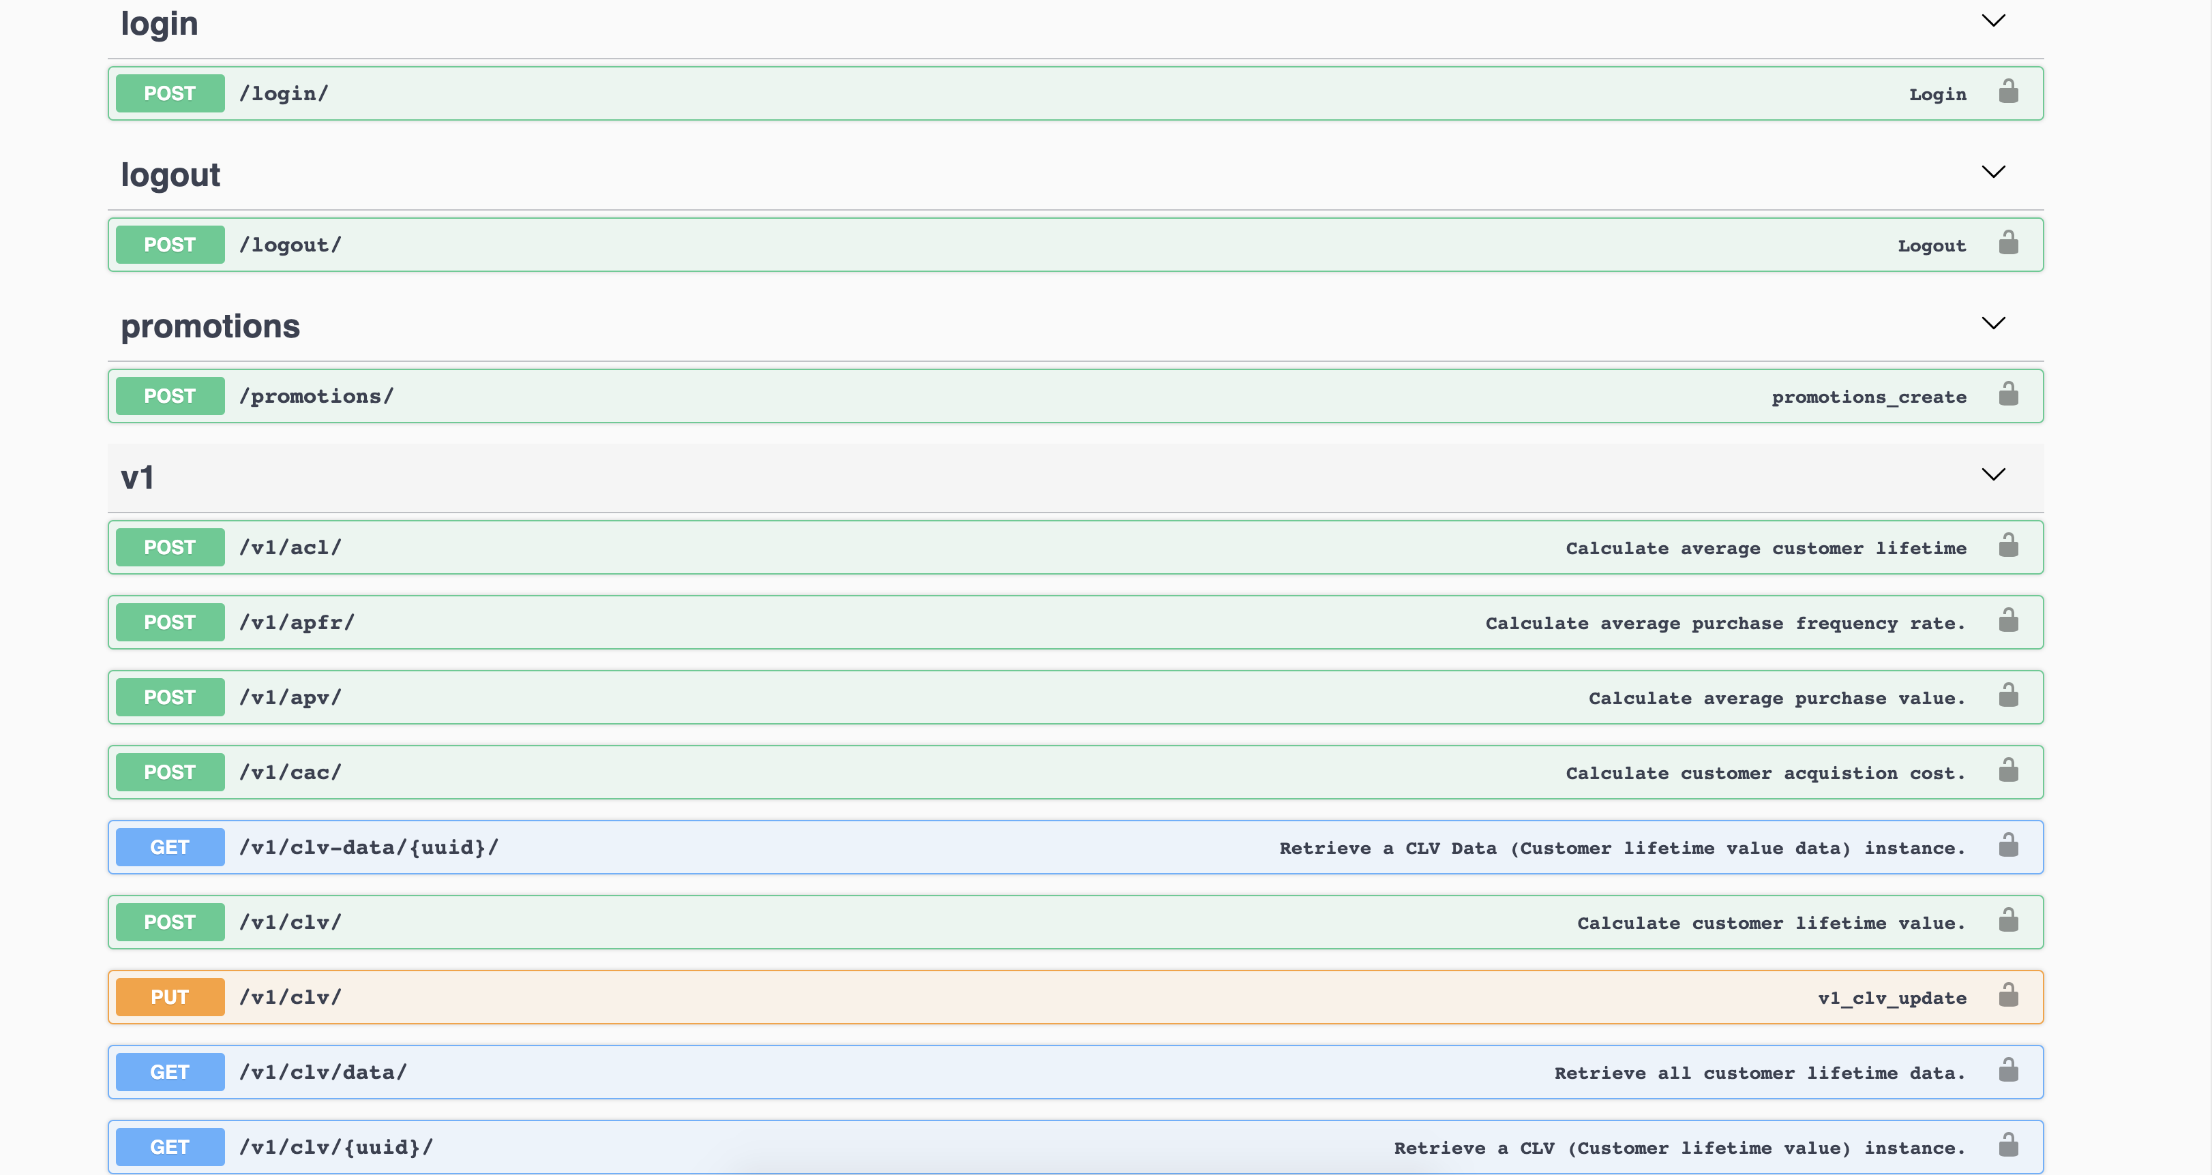Screen dimensions: 2212x1175
Task: Collapse the v1 section chevron
Action: click(1994, 474)
